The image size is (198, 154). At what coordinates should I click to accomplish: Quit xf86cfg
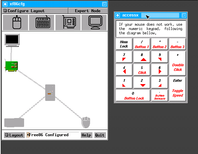click(x=100, y=135)
